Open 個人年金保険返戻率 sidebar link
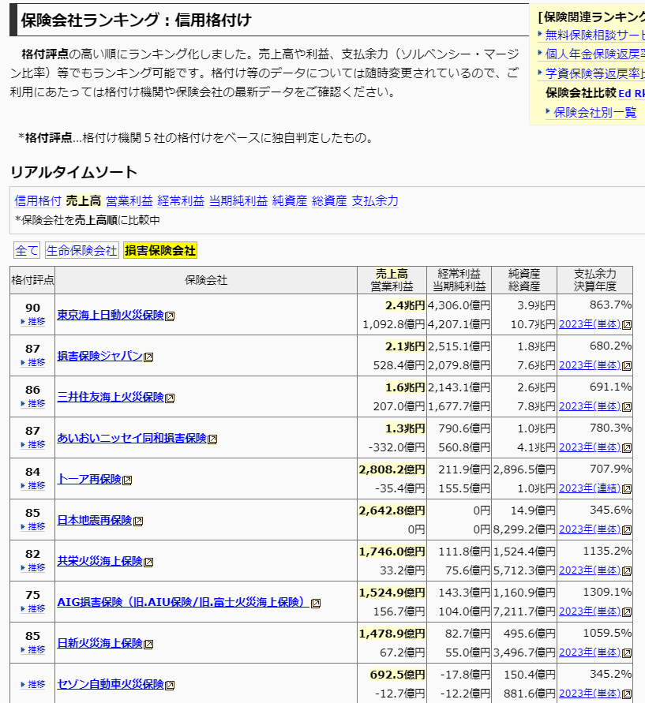Viewport: 645px width, 703px height. pyautogui.click(x=594, y=54)
